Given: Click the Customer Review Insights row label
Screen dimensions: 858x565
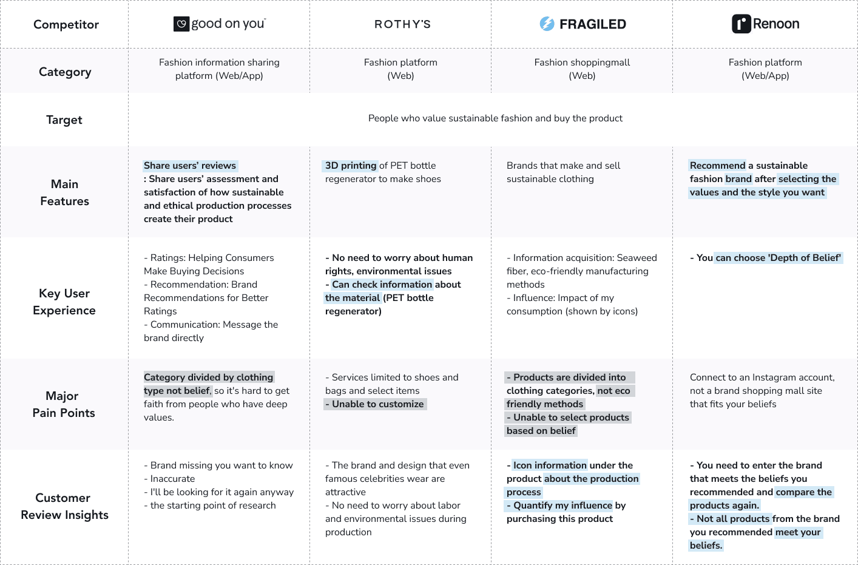Looking at the screenshot, I should [64, 506].
